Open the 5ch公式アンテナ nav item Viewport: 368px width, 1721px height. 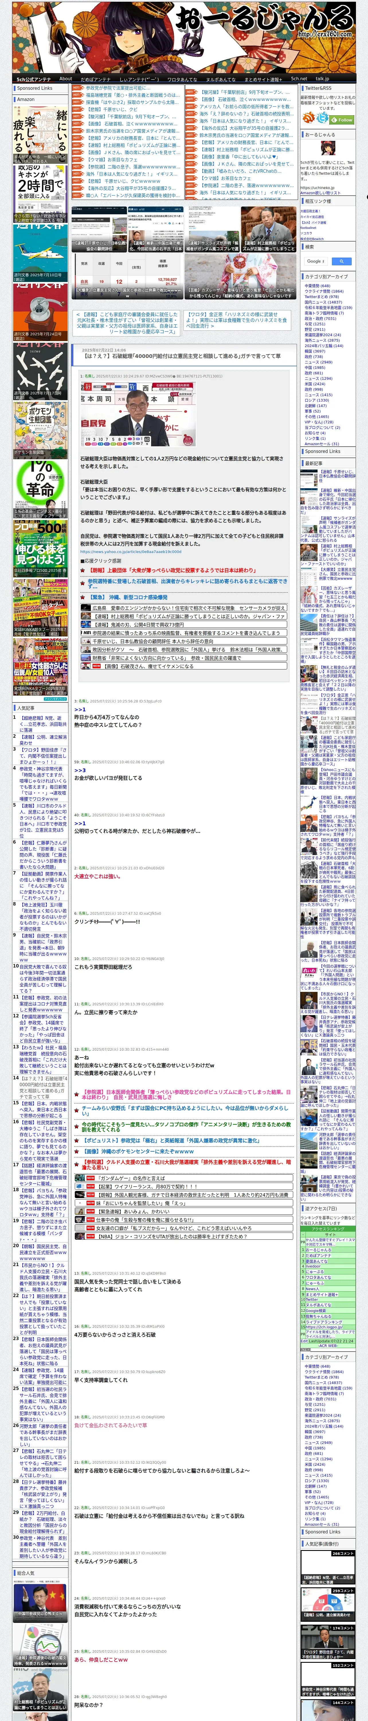click(x=34, y=79)
